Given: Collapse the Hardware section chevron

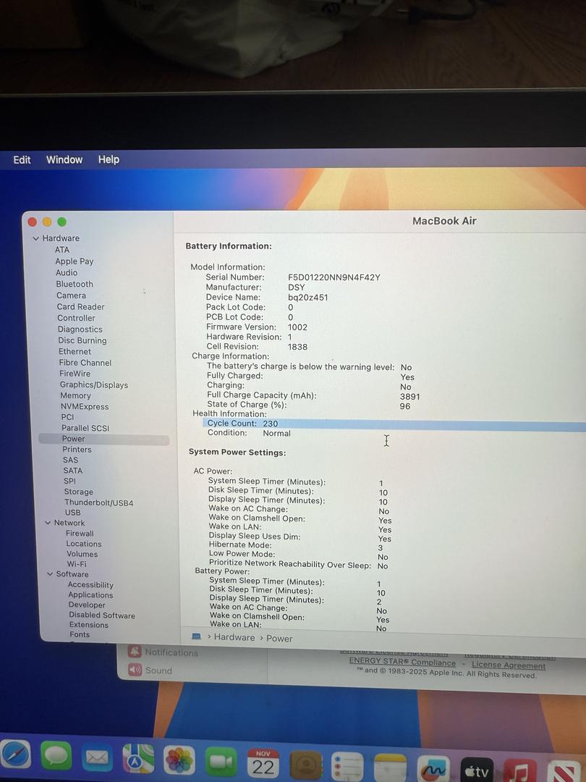Looking at the screenshot, I should (x=36, y=238).
